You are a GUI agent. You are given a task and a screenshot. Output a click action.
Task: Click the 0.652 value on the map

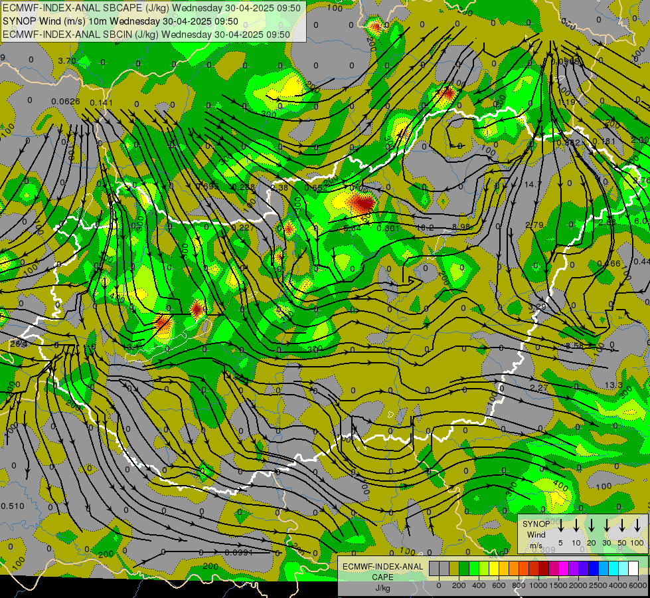[316, 187]
